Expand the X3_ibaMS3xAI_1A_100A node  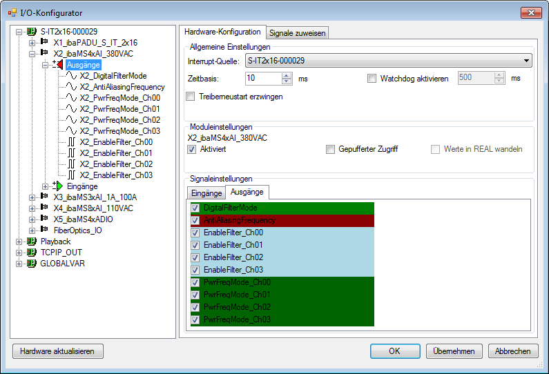pos(32,197)
